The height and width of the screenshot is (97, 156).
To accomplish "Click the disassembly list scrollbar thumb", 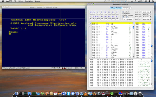I will (133, 27).
